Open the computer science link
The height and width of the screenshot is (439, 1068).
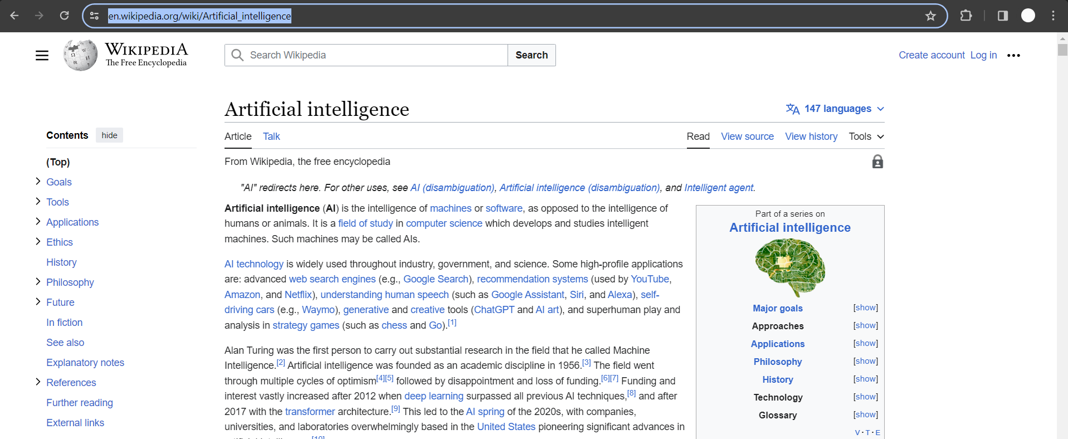444,223
